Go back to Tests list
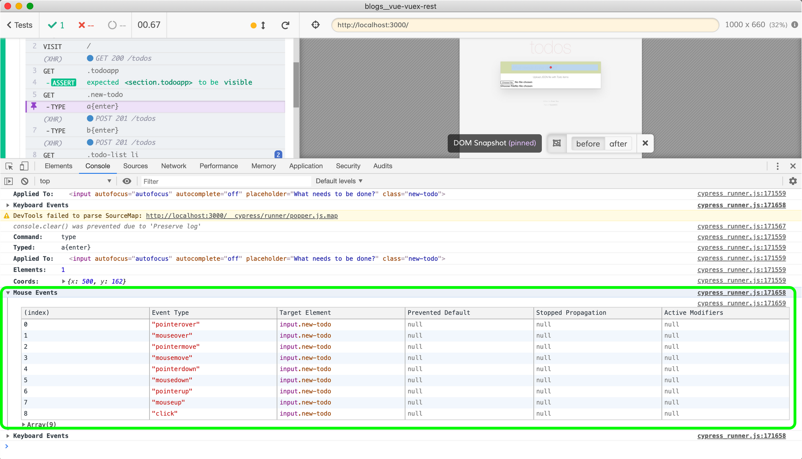The image size is (802, 459). pos(20,25)
